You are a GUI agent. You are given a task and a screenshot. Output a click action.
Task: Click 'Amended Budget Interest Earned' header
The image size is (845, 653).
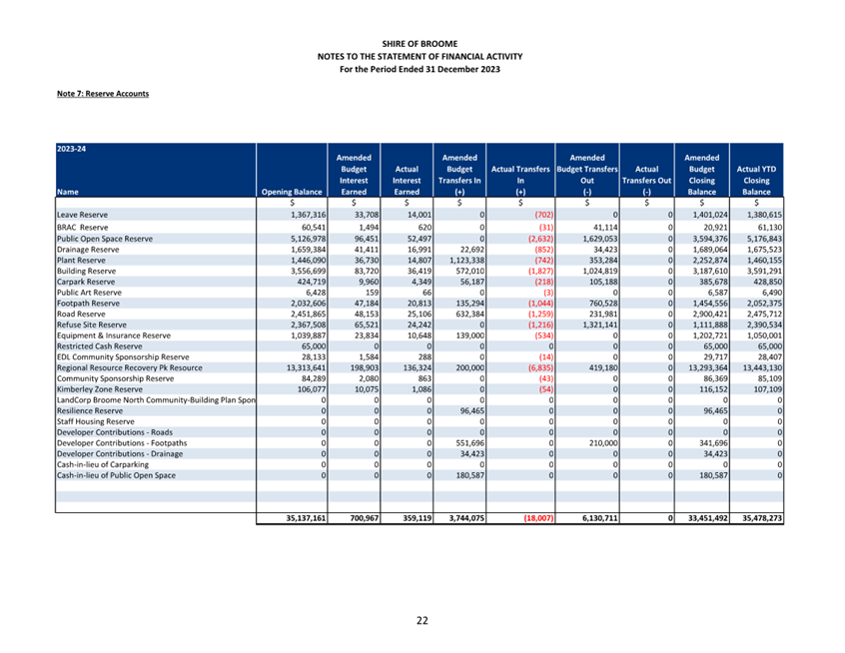click(x=354, y=175)
